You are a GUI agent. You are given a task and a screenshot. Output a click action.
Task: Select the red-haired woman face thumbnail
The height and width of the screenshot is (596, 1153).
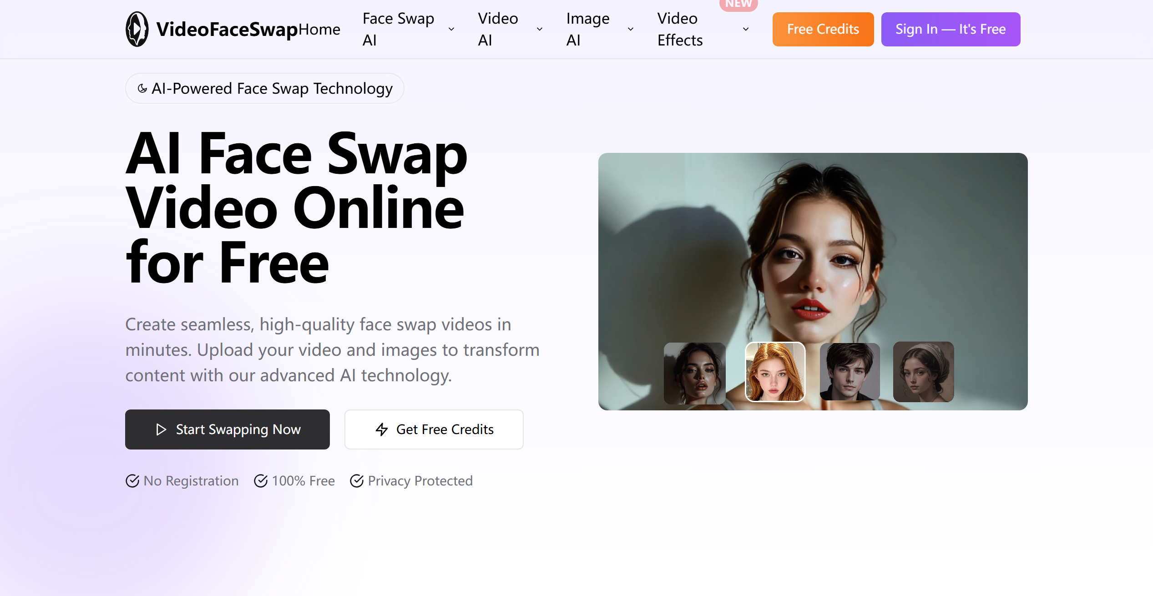(775, 372)
